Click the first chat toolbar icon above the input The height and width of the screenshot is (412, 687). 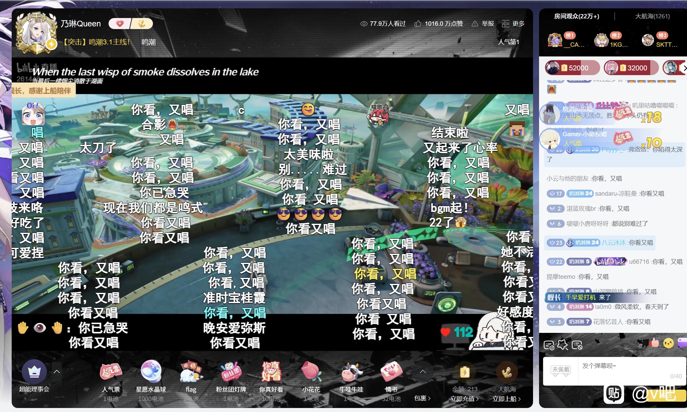pyautogui.click(x=549, y=345)
